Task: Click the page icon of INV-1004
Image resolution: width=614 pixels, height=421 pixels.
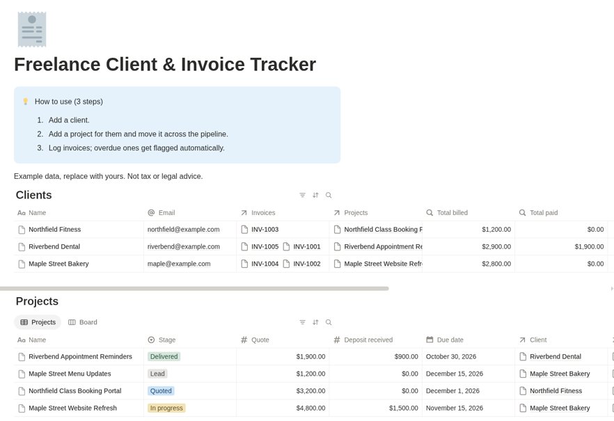Action: pyautogui.click(x=245, y=264)
